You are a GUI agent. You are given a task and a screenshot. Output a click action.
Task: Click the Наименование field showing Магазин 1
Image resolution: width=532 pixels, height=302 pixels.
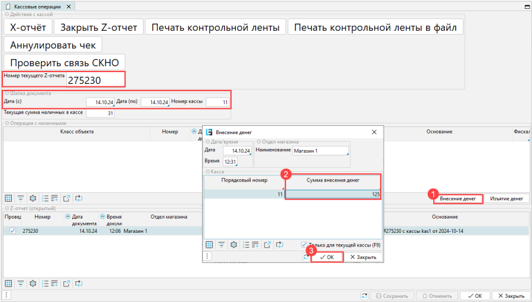click(319, 151)
